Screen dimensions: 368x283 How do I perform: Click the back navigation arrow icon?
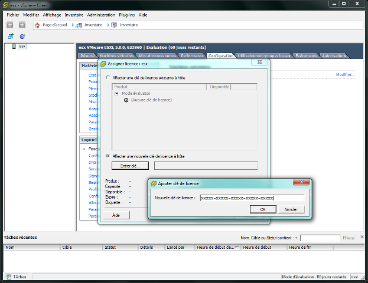[x=10, y=25]
